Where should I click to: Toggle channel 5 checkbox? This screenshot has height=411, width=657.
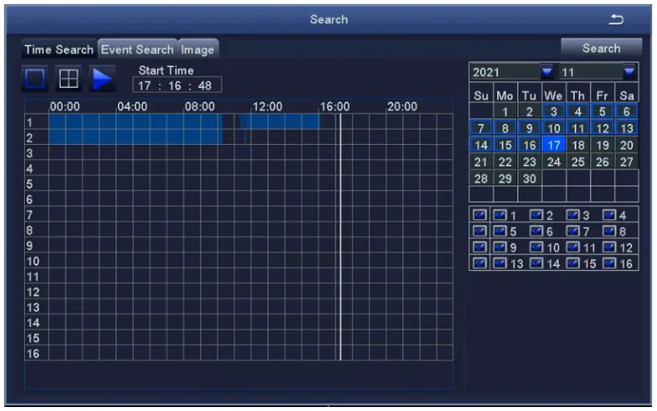[500, 231]
